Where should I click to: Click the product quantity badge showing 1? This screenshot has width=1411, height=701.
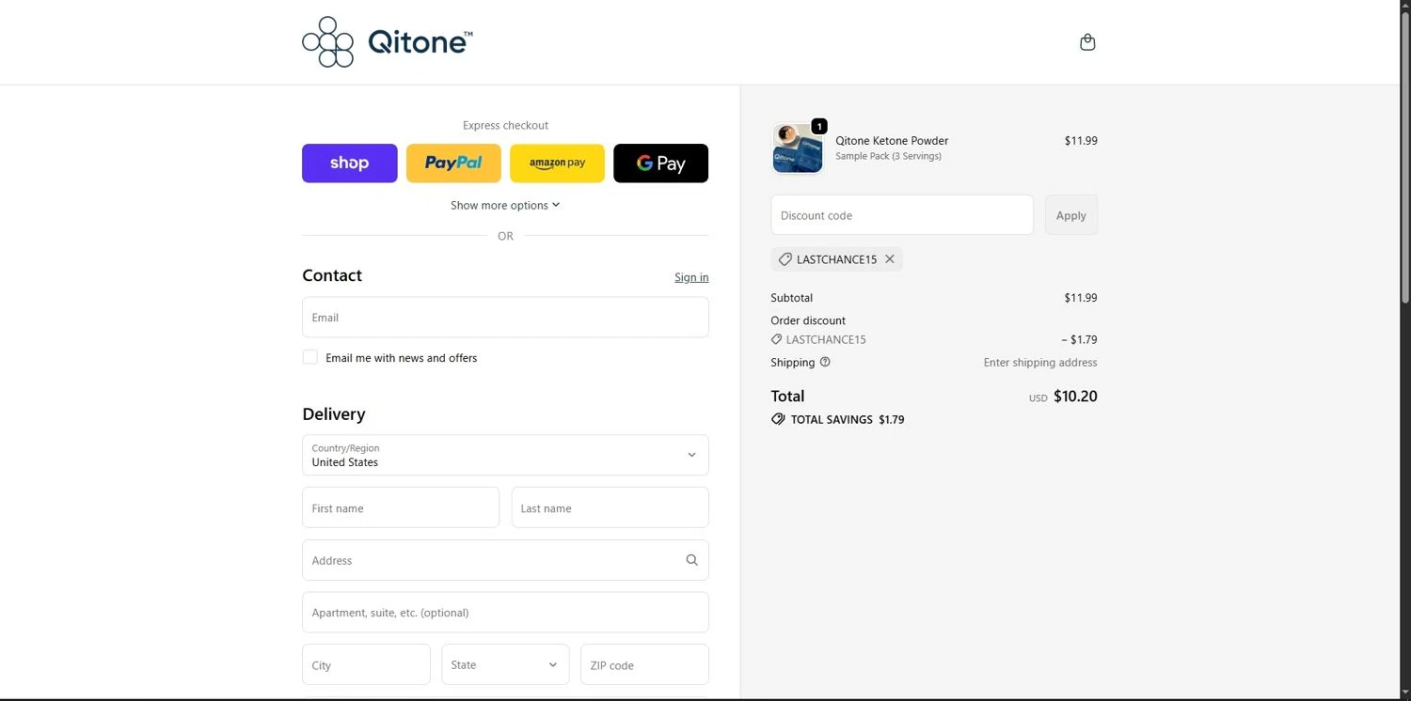pos(819,126)
